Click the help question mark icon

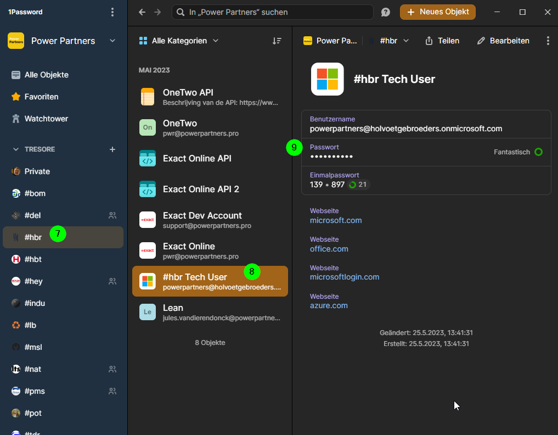click(385, 12)
